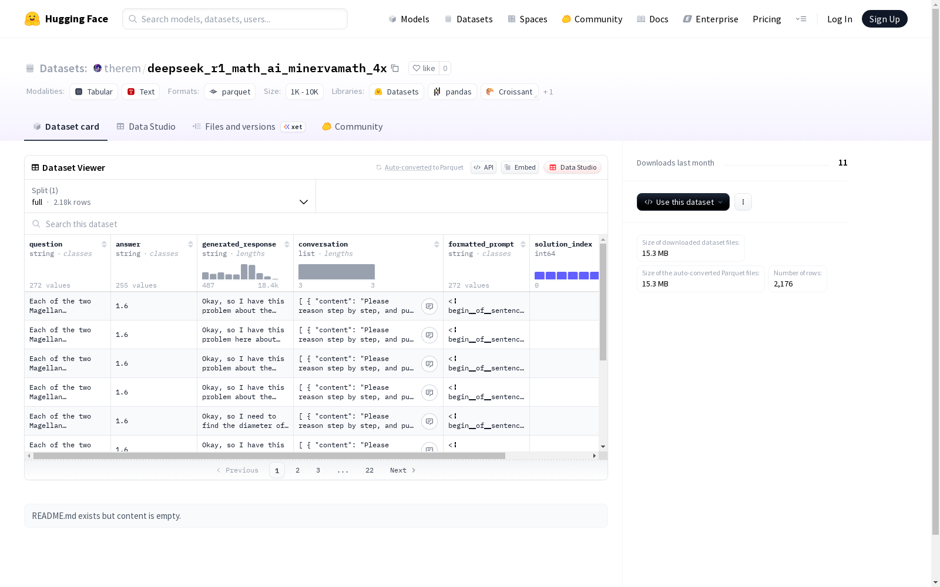Click the Datasets: breadcrumb label
The image size is (940, 587).
tap(63, 68)
